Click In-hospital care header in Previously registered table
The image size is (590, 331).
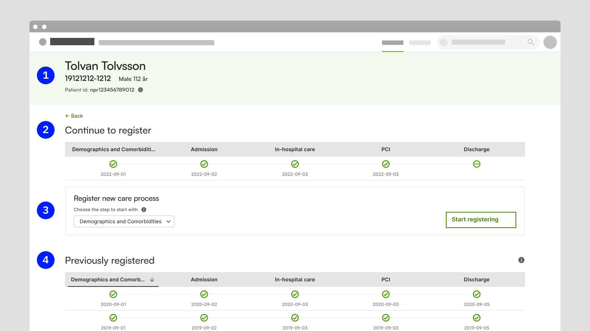click(295, 280)
